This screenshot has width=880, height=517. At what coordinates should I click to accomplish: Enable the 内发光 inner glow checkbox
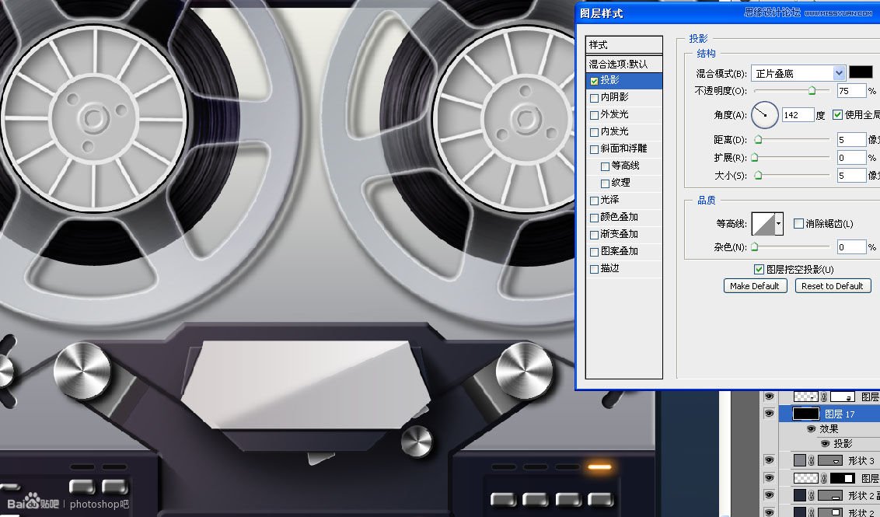[x=595, y=132]
